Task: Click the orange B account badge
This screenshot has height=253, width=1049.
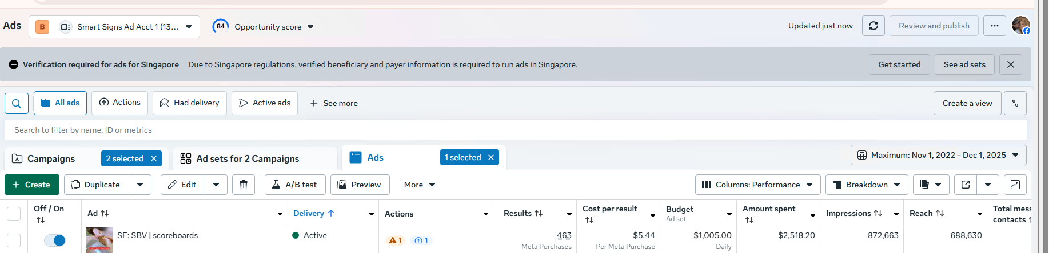Action: [42, 27]
